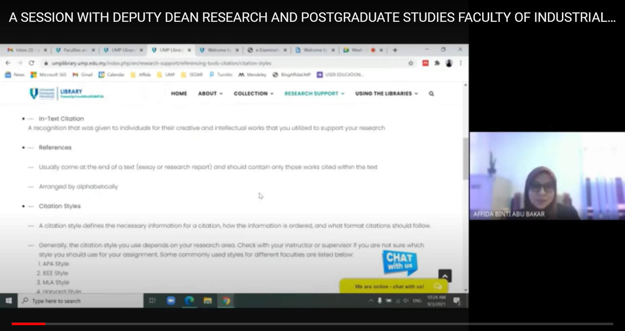
Task: Reload the page with the refresh icon
Action: 32,63
